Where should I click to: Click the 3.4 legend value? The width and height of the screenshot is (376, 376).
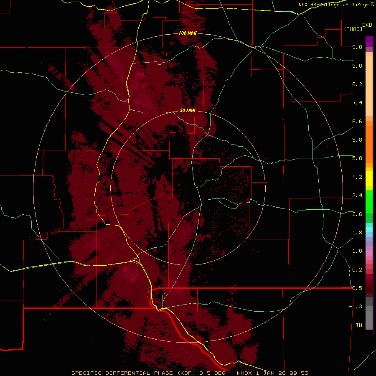(357, 196)
